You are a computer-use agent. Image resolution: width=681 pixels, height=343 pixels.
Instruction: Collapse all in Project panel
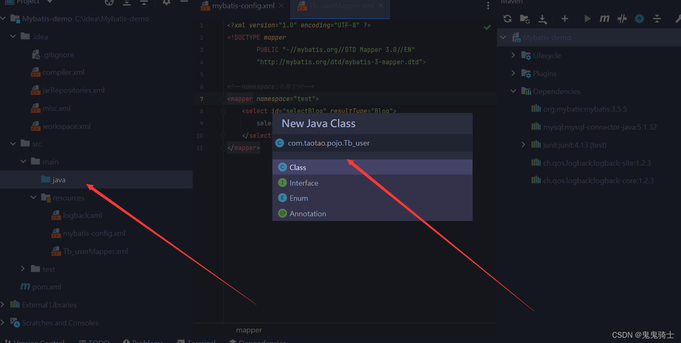[x=144, y=2]
